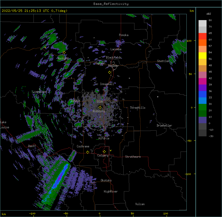The width and height of the screenshot is (222, 217).
Task: Click the Stettler town label
Action: tap(163, 61)
